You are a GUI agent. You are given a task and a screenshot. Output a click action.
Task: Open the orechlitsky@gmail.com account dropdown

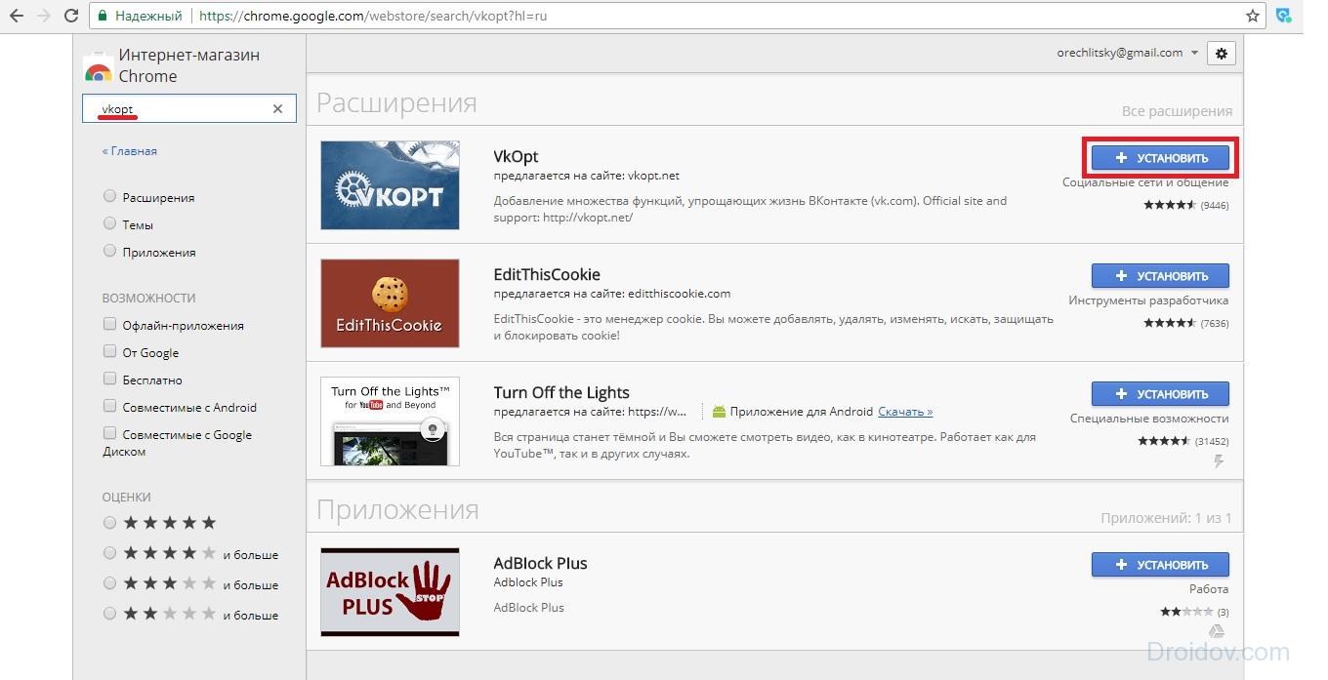(1127, 53)
